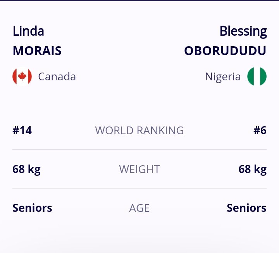Select the OBORUDUDU surname heading

tap(225, 51)
